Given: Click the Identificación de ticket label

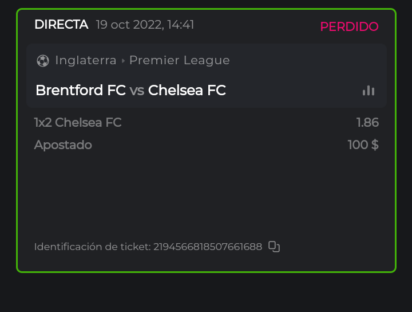Looking at the screenshot, I should [x=92, y=247].
